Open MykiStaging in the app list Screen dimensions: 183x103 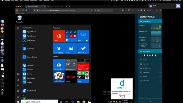pos(29,40)
